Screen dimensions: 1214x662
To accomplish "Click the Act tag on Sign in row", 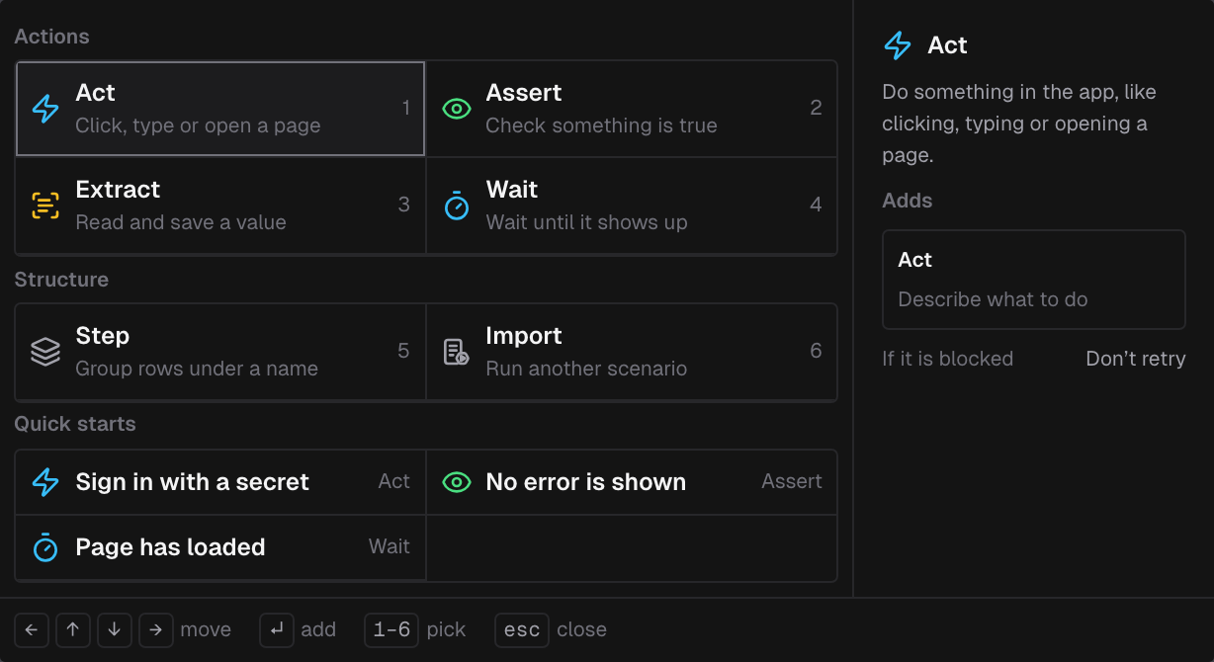I will point(393,481).
